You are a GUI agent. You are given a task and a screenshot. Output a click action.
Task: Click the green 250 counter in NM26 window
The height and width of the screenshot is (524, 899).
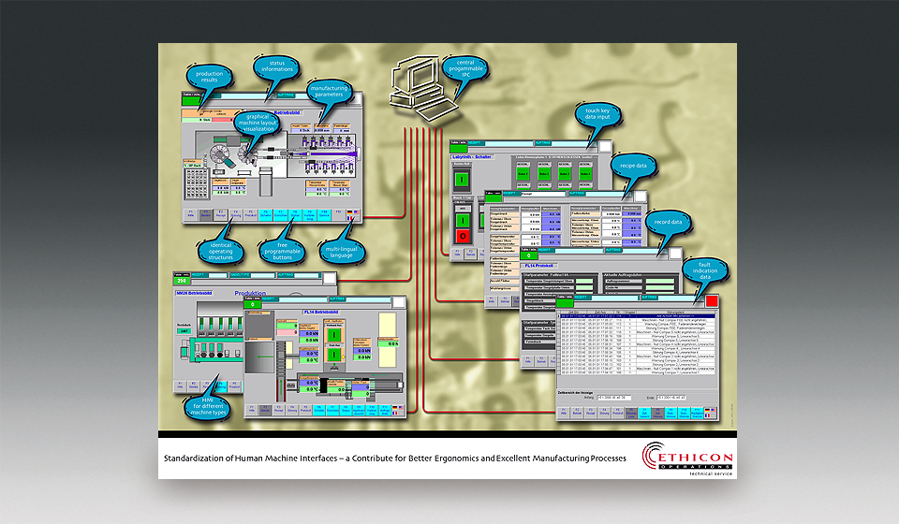[x=184, y=281]
